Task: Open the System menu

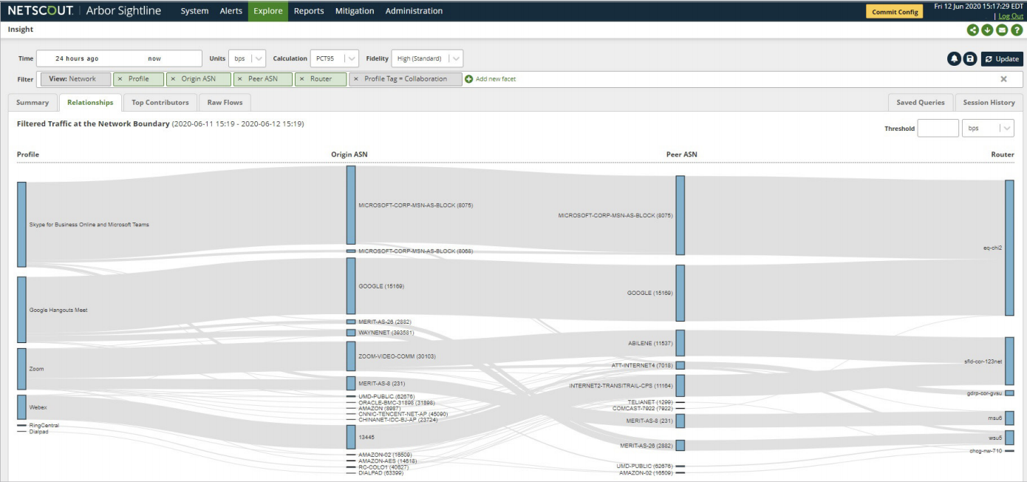Action: (x=194, y=11)
